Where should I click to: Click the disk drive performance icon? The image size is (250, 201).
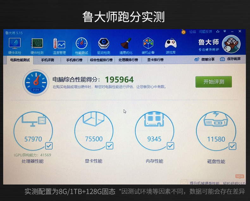pyautogui.click(x=216, y=119)
